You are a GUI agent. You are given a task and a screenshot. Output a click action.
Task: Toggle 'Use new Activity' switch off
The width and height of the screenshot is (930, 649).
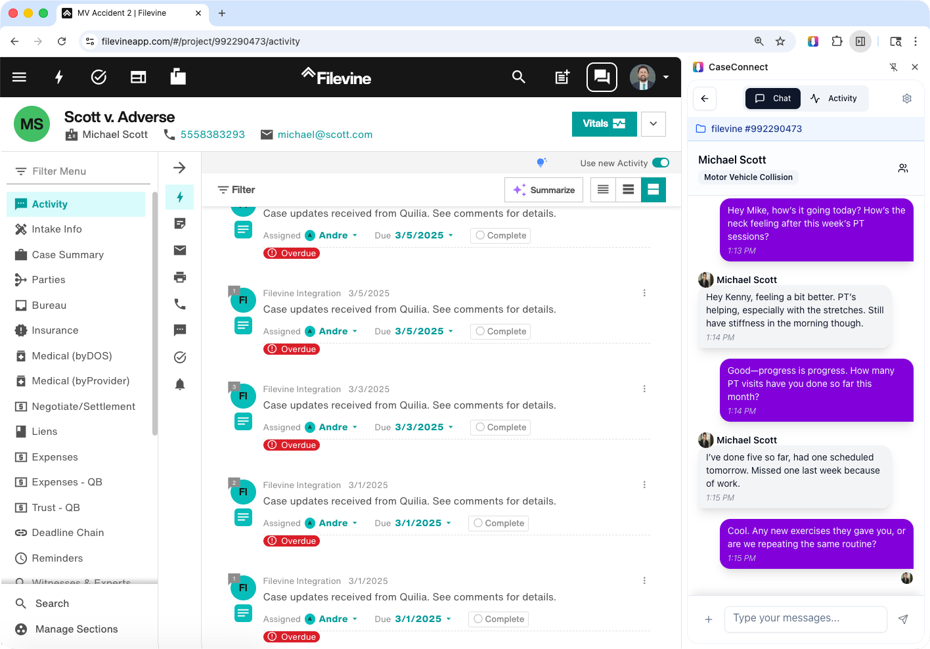661,162
